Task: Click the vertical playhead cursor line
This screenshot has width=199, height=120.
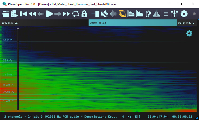Action: click(18, 69)
